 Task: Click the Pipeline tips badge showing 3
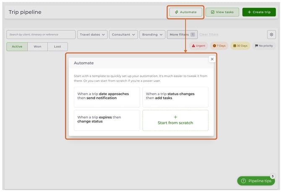click(x=272, y=176)
